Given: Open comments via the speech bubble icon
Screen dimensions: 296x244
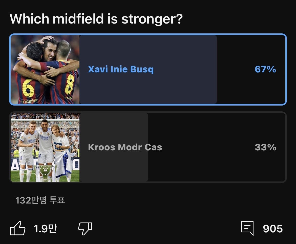Looking at the screenshot, I should (247, 228).
